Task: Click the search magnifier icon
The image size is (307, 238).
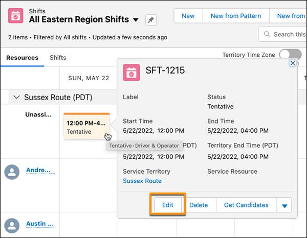Action: click(x=267, y=34)
